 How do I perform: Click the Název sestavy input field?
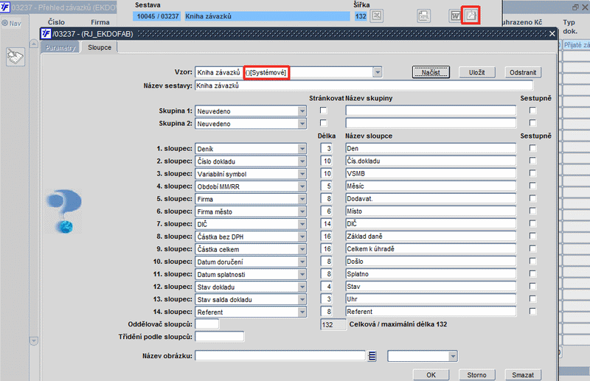[x=364, y=85]
